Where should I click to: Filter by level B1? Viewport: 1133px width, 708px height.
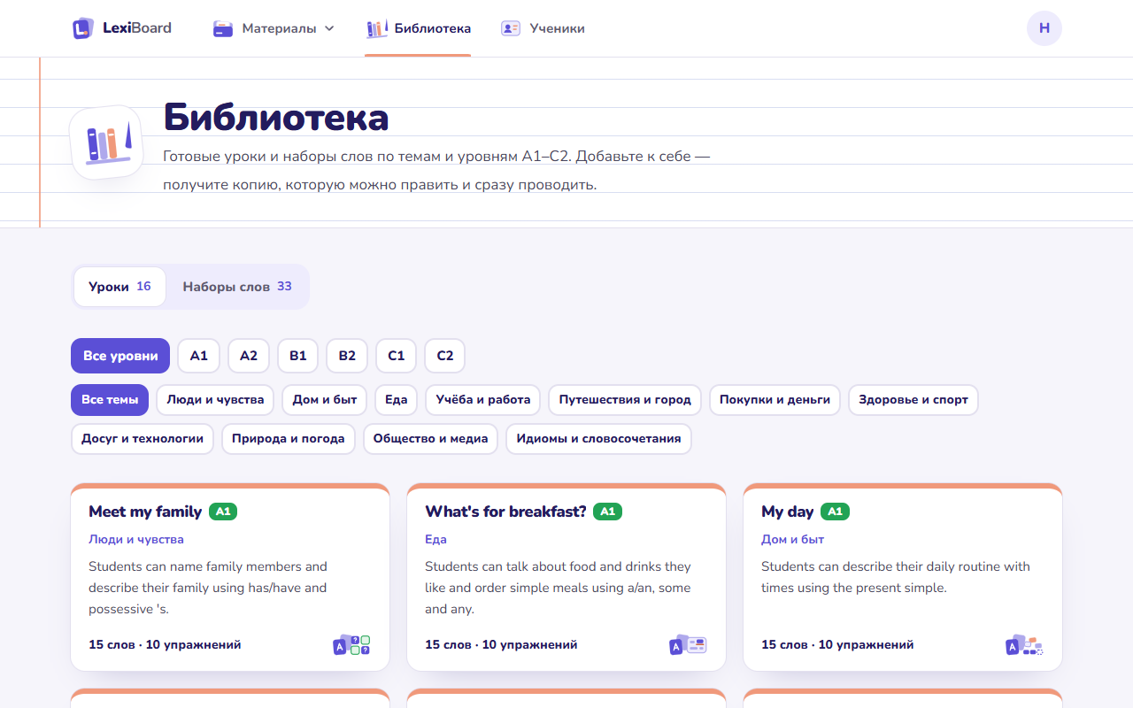pyautogui.click(x=298, y=356)
